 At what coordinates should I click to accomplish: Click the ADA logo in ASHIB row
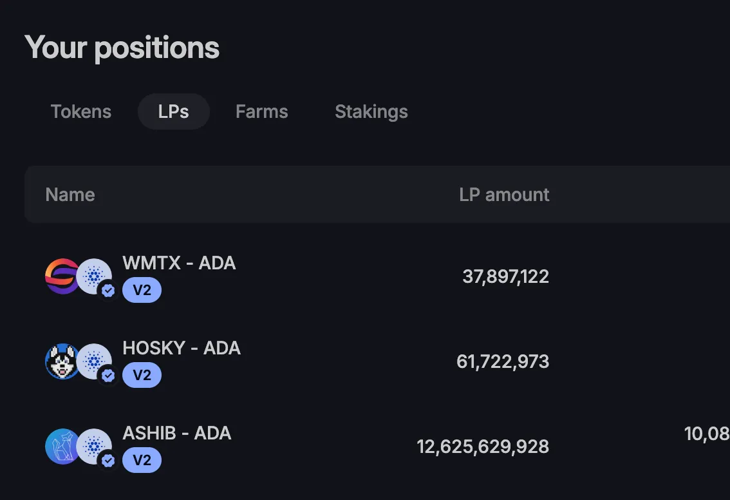(x=94, y=447)
